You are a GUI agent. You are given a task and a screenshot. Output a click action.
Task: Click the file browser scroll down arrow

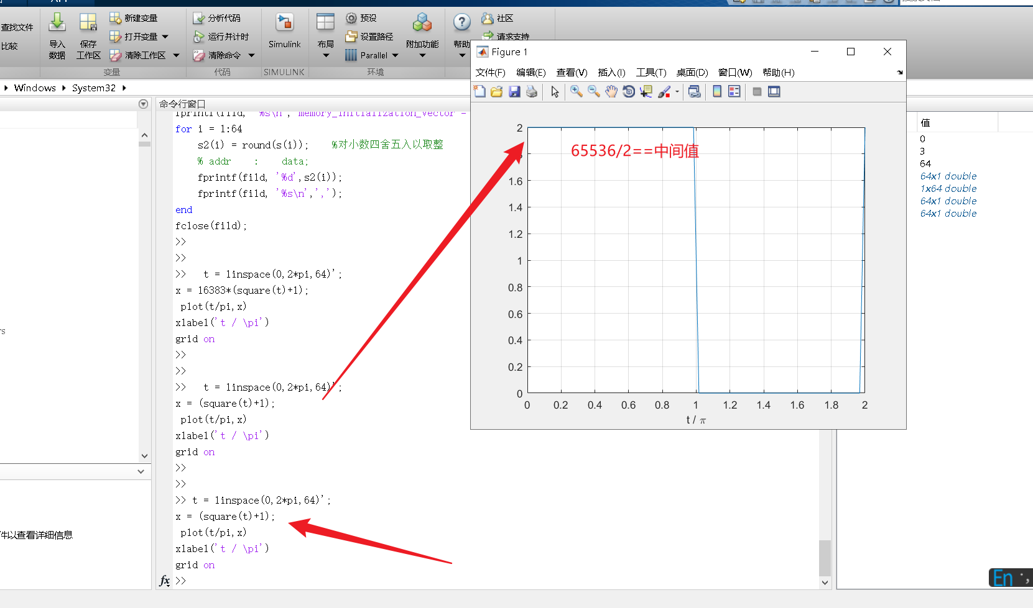click(x=144, y=456)
